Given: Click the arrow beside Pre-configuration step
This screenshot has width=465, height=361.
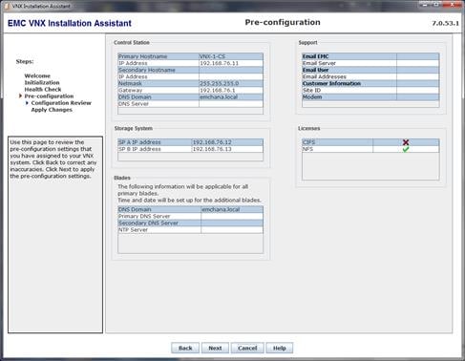Looking at the screenshot, I should click(x=20, y=96).
